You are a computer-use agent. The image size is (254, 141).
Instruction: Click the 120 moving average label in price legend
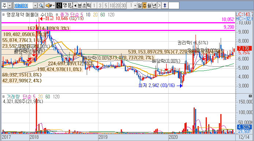(x=111, y=15)
